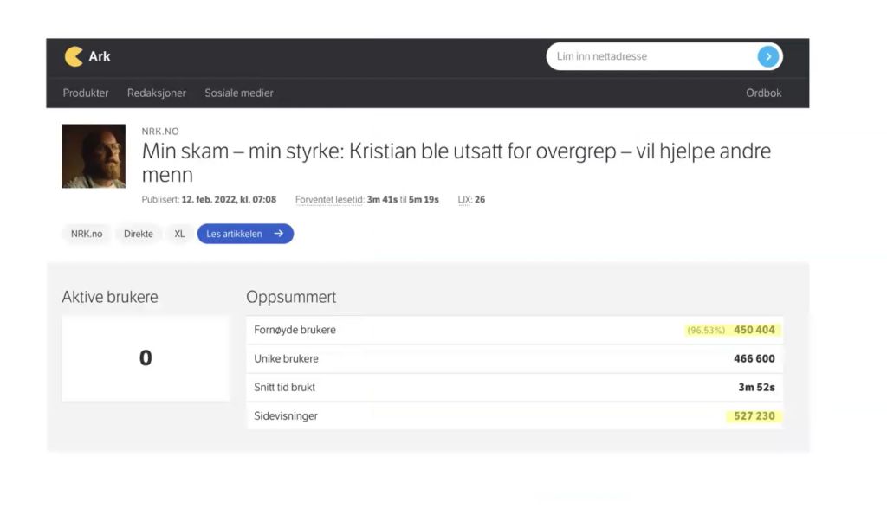The height and width of the screenshot is (515, 887).
Task: Click the article thumbnail photo
Action: click(x=94, y=157)
